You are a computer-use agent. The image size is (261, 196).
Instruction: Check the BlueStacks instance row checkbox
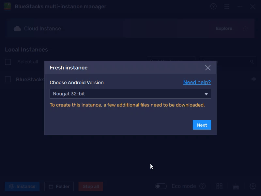8,79
